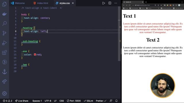Change the CSS language mode
The height and width of the screenshot is (103, 184).
(62, 101)
